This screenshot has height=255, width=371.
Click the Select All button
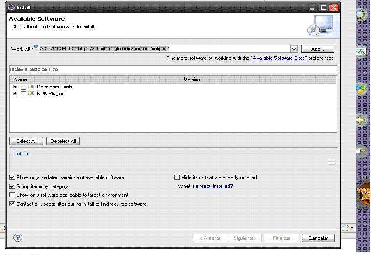(x=26, y=141)
